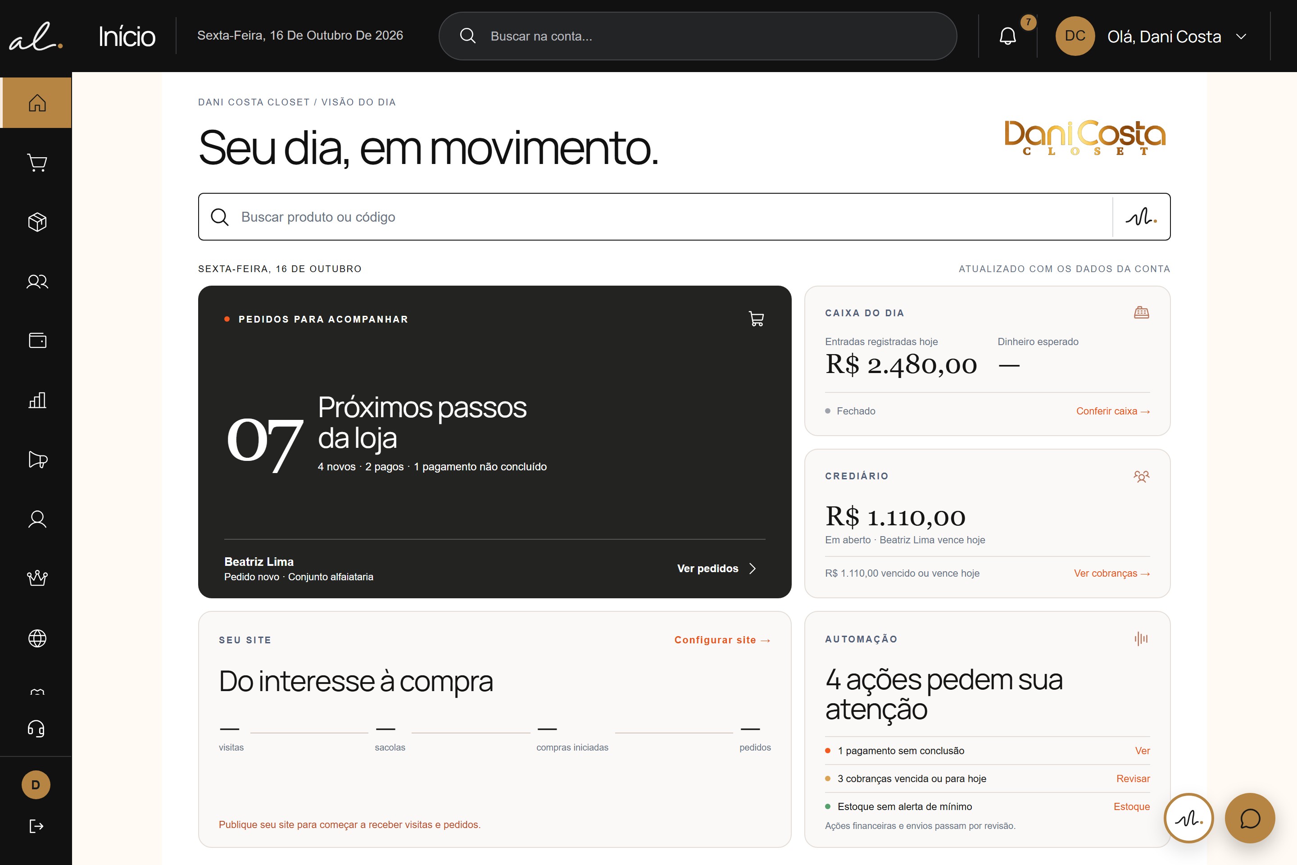Open Ver pedidos link
The width and height of the screenshot is (1297, 865).
(717, 568)
